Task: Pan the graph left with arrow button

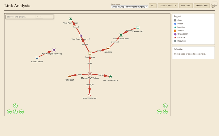Action: (x=9, y=112)
